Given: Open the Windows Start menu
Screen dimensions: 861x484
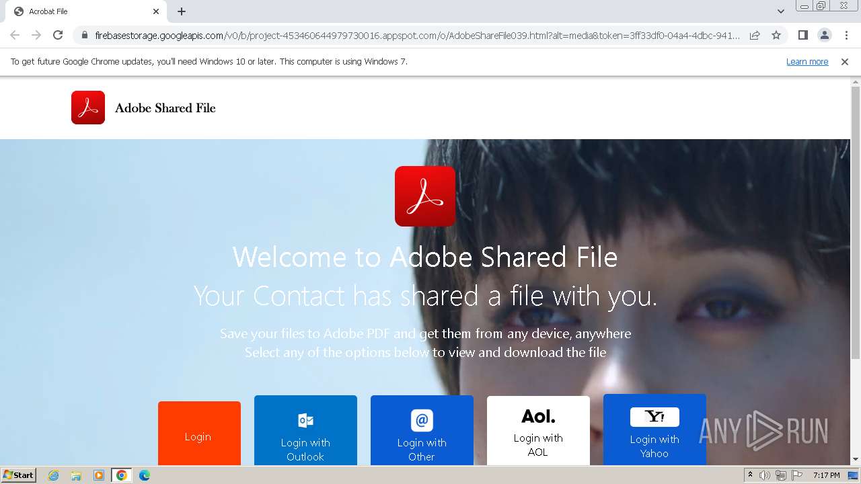Looking at the screenshot, I should click(x=19, y=475).
